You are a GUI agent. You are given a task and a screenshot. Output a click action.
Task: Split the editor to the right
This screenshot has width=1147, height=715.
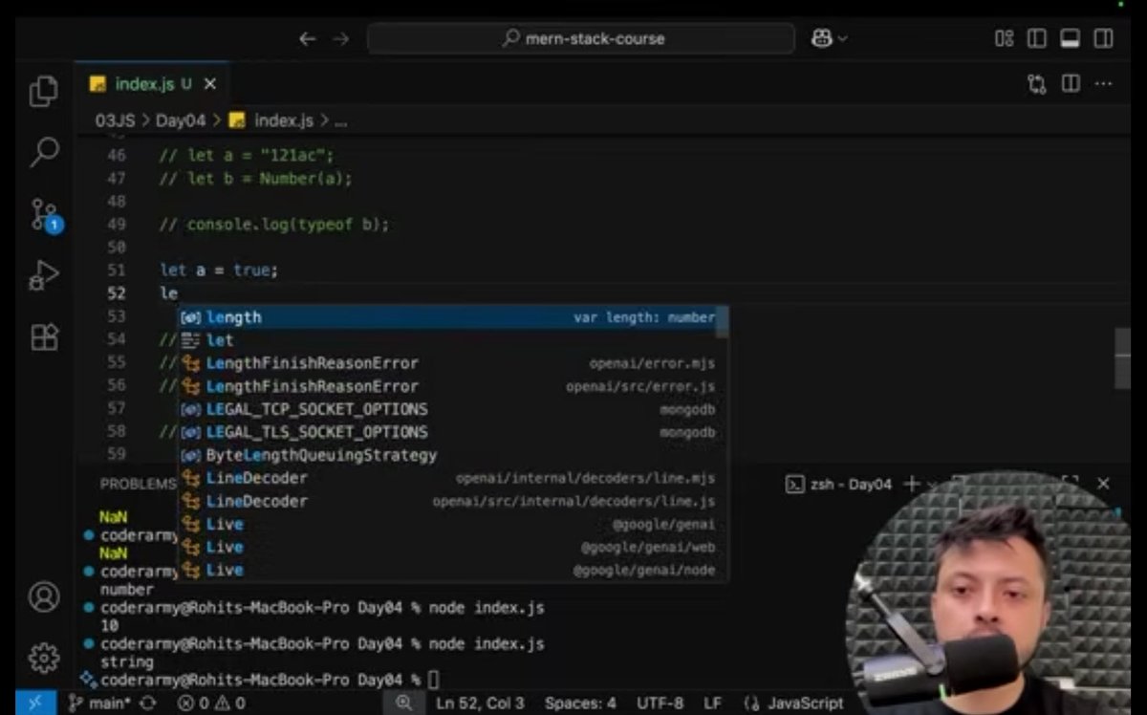1071,84
